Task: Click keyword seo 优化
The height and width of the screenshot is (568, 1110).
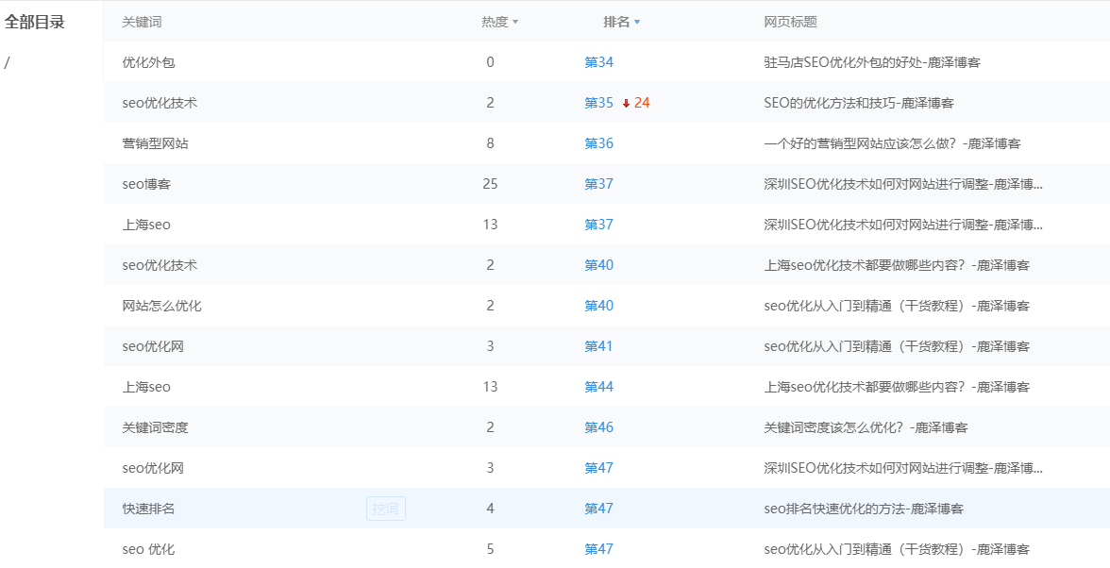Action: (149, 549)
